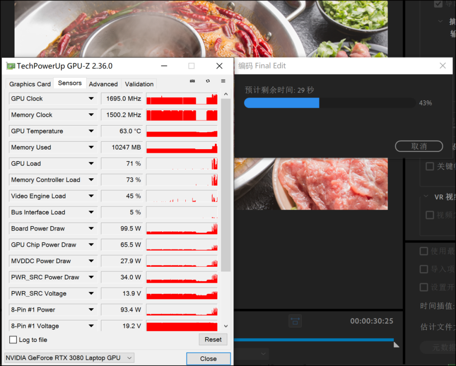Click the 8-Pin #1 Voltage history graph
Viewport: 456px width, 366px height.
(182, 326)
